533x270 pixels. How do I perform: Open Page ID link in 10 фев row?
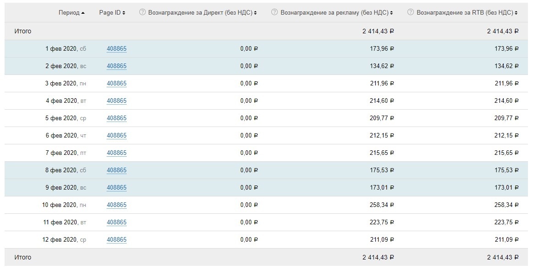click(116, 205)
